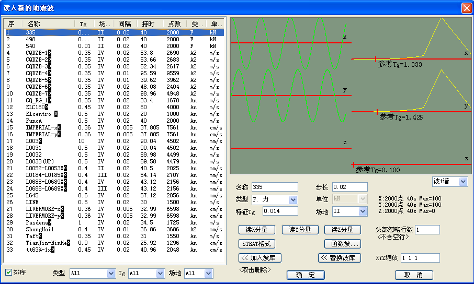This screenshot has width=474, height=284.
Task: Select the LIVERMORE-y wave row
Action: pyautogui.click(x=115, y=216)
